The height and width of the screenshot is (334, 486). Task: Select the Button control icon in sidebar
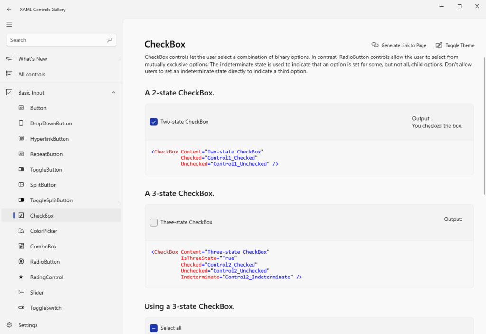click(21, 108)
